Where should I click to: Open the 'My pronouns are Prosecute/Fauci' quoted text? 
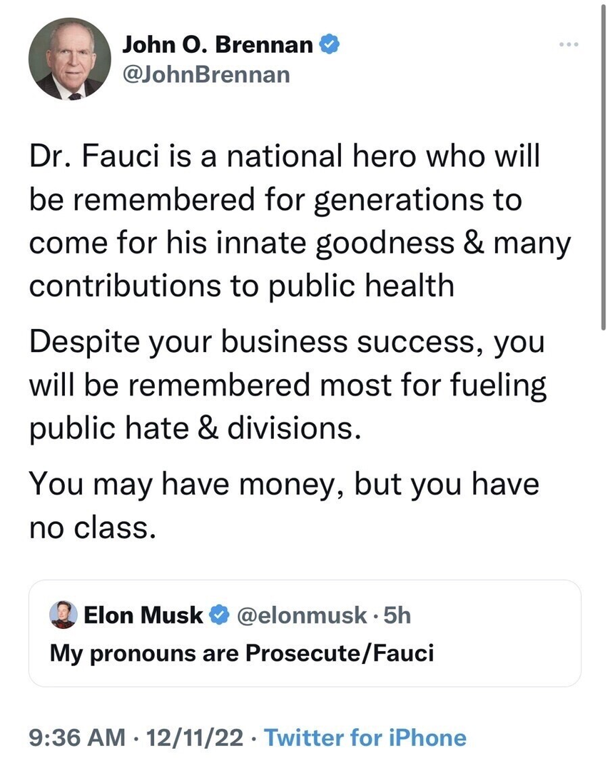[241, 653]
